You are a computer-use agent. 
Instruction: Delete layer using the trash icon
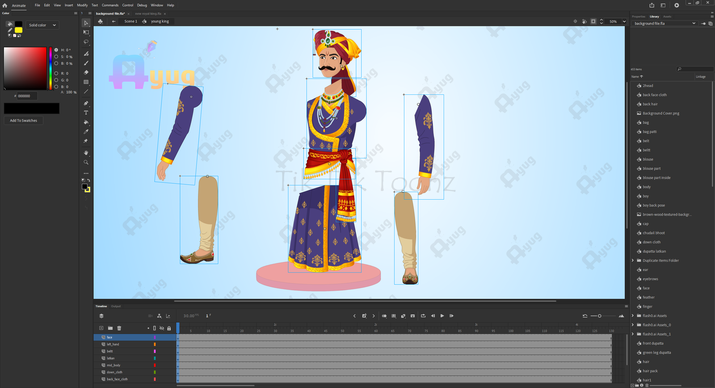point(119,328)
